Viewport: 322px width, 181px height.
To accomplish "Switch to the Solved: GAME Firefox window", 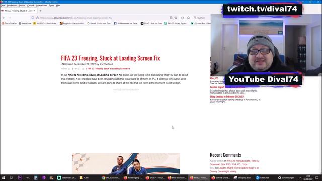I will click(221, 178).
